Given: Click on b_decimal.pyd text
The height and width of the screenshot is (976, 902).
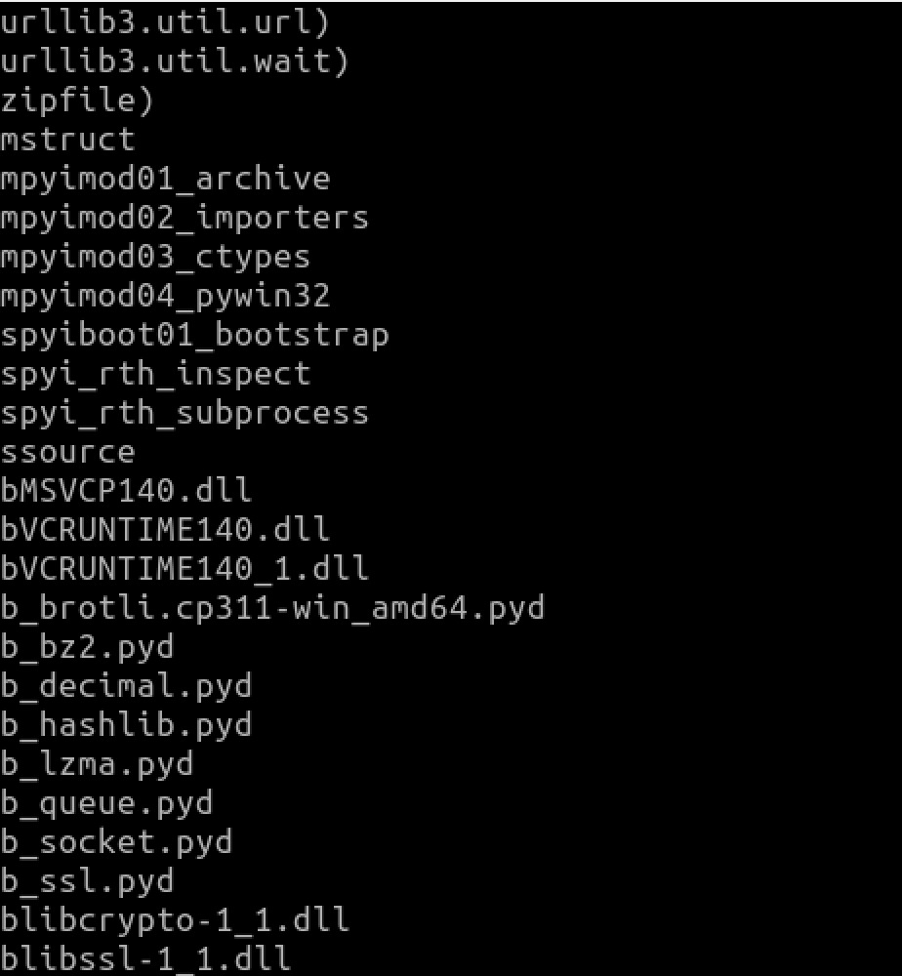Looking at the screenshot, I should (x=126, y=685).
